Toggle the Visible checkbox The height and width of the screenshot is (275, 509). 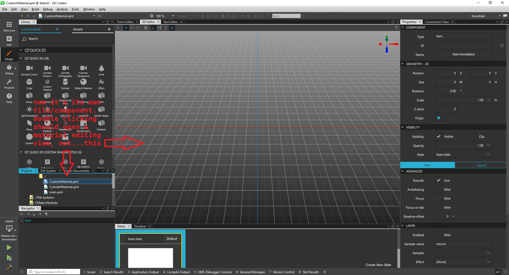[439, 136]
